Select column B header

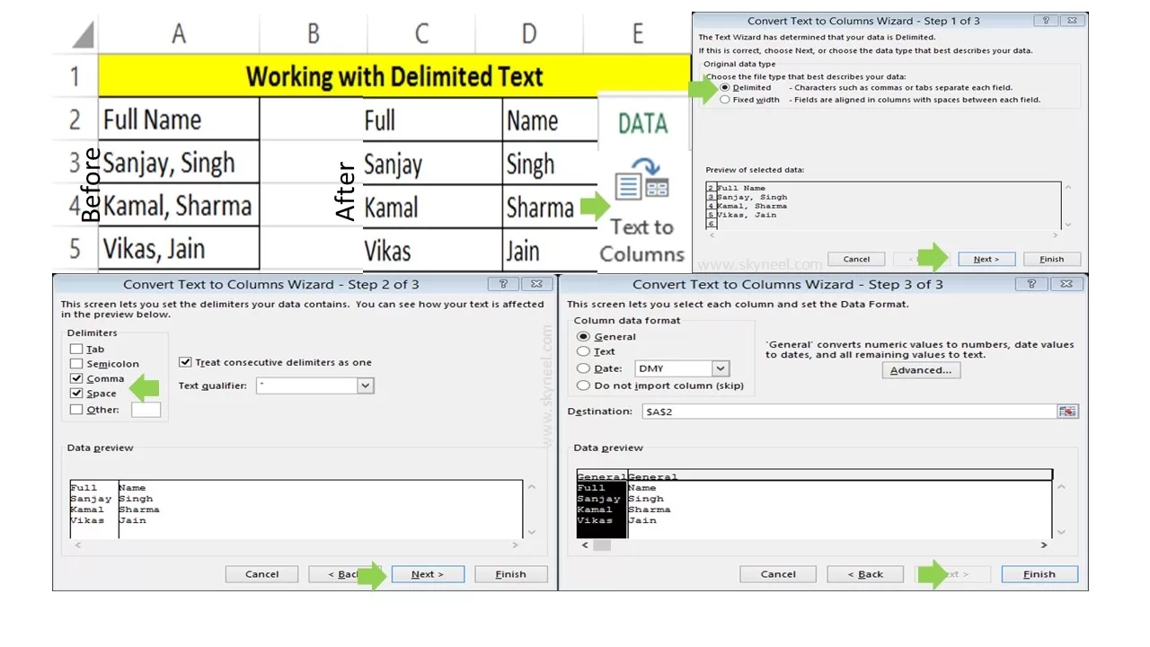(x=313, y=33)
